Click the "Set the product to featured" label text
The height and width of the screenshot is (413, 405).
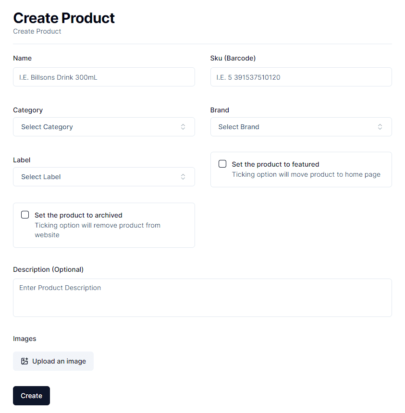[275, 164]
